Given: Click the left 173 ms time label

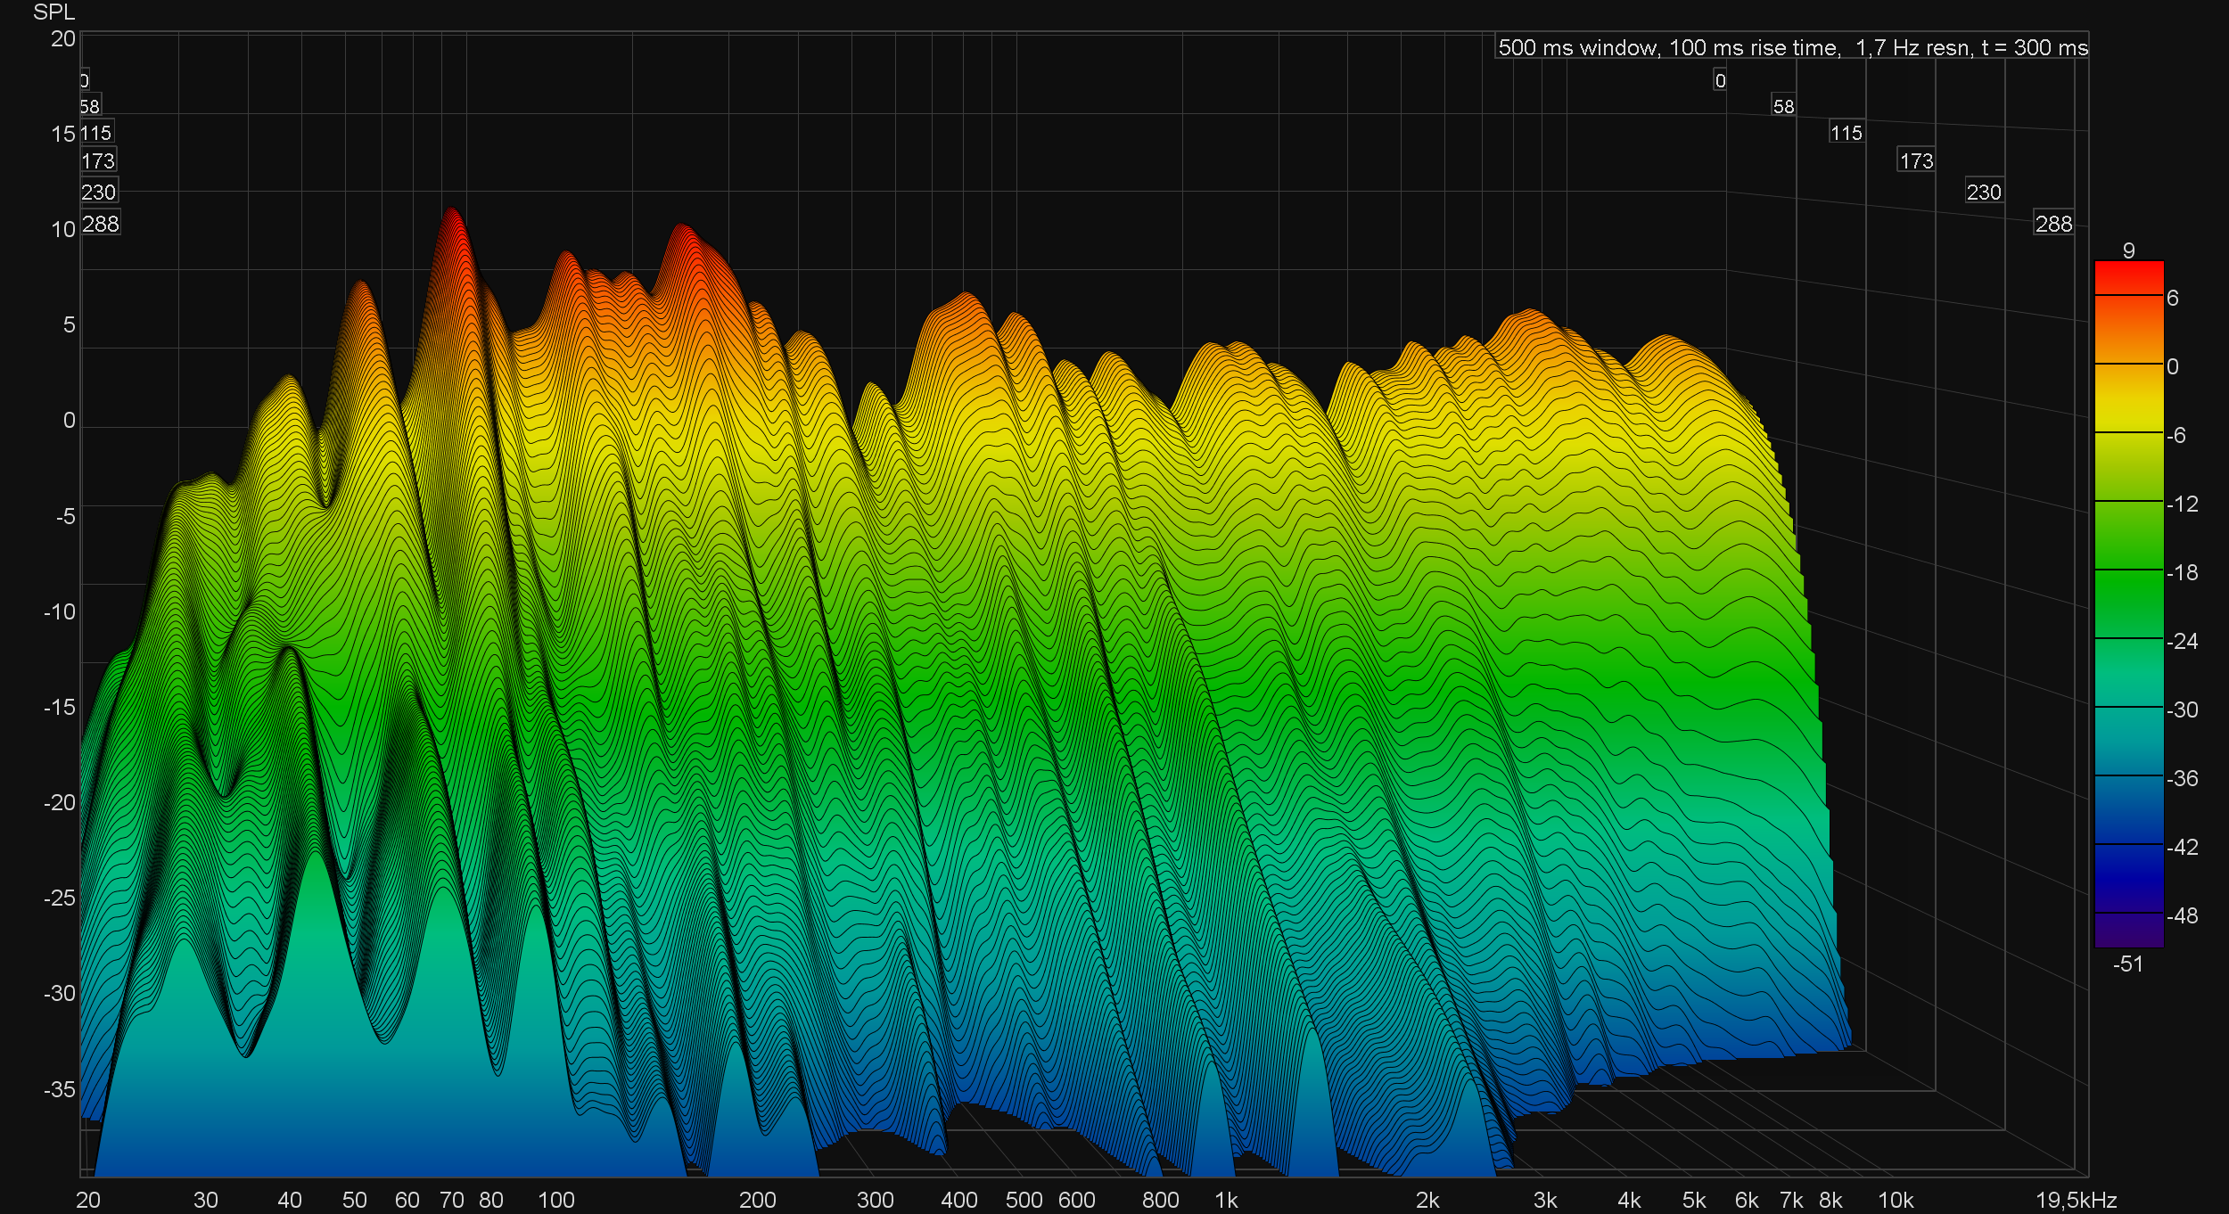Looking at the screenshot, I should pos(98,160).
